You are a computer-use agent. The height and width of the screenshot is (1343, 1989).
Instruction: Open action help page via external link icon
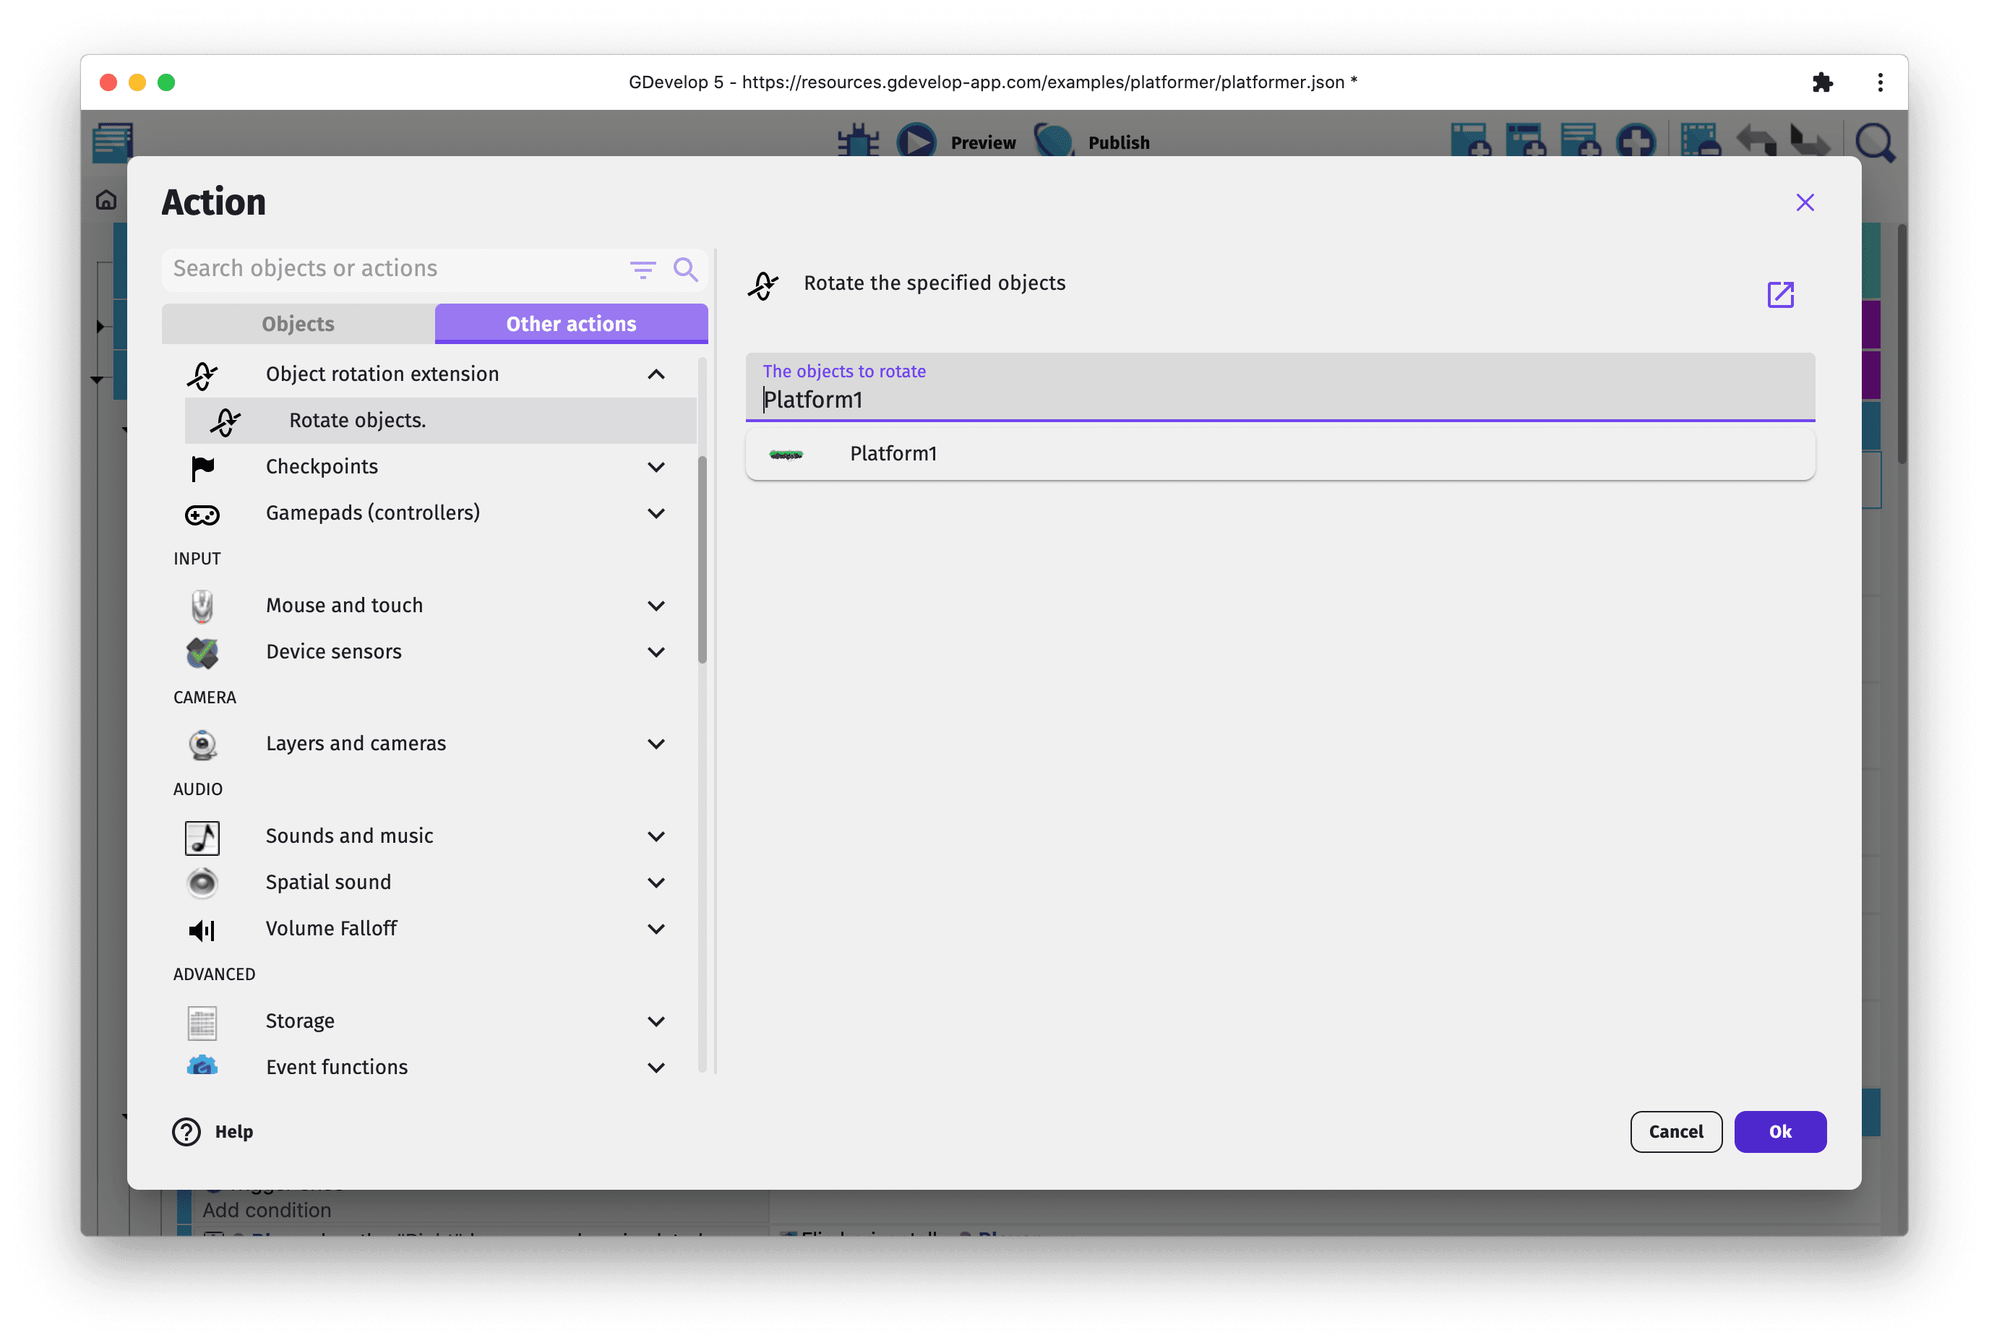tap(1779, 294)
